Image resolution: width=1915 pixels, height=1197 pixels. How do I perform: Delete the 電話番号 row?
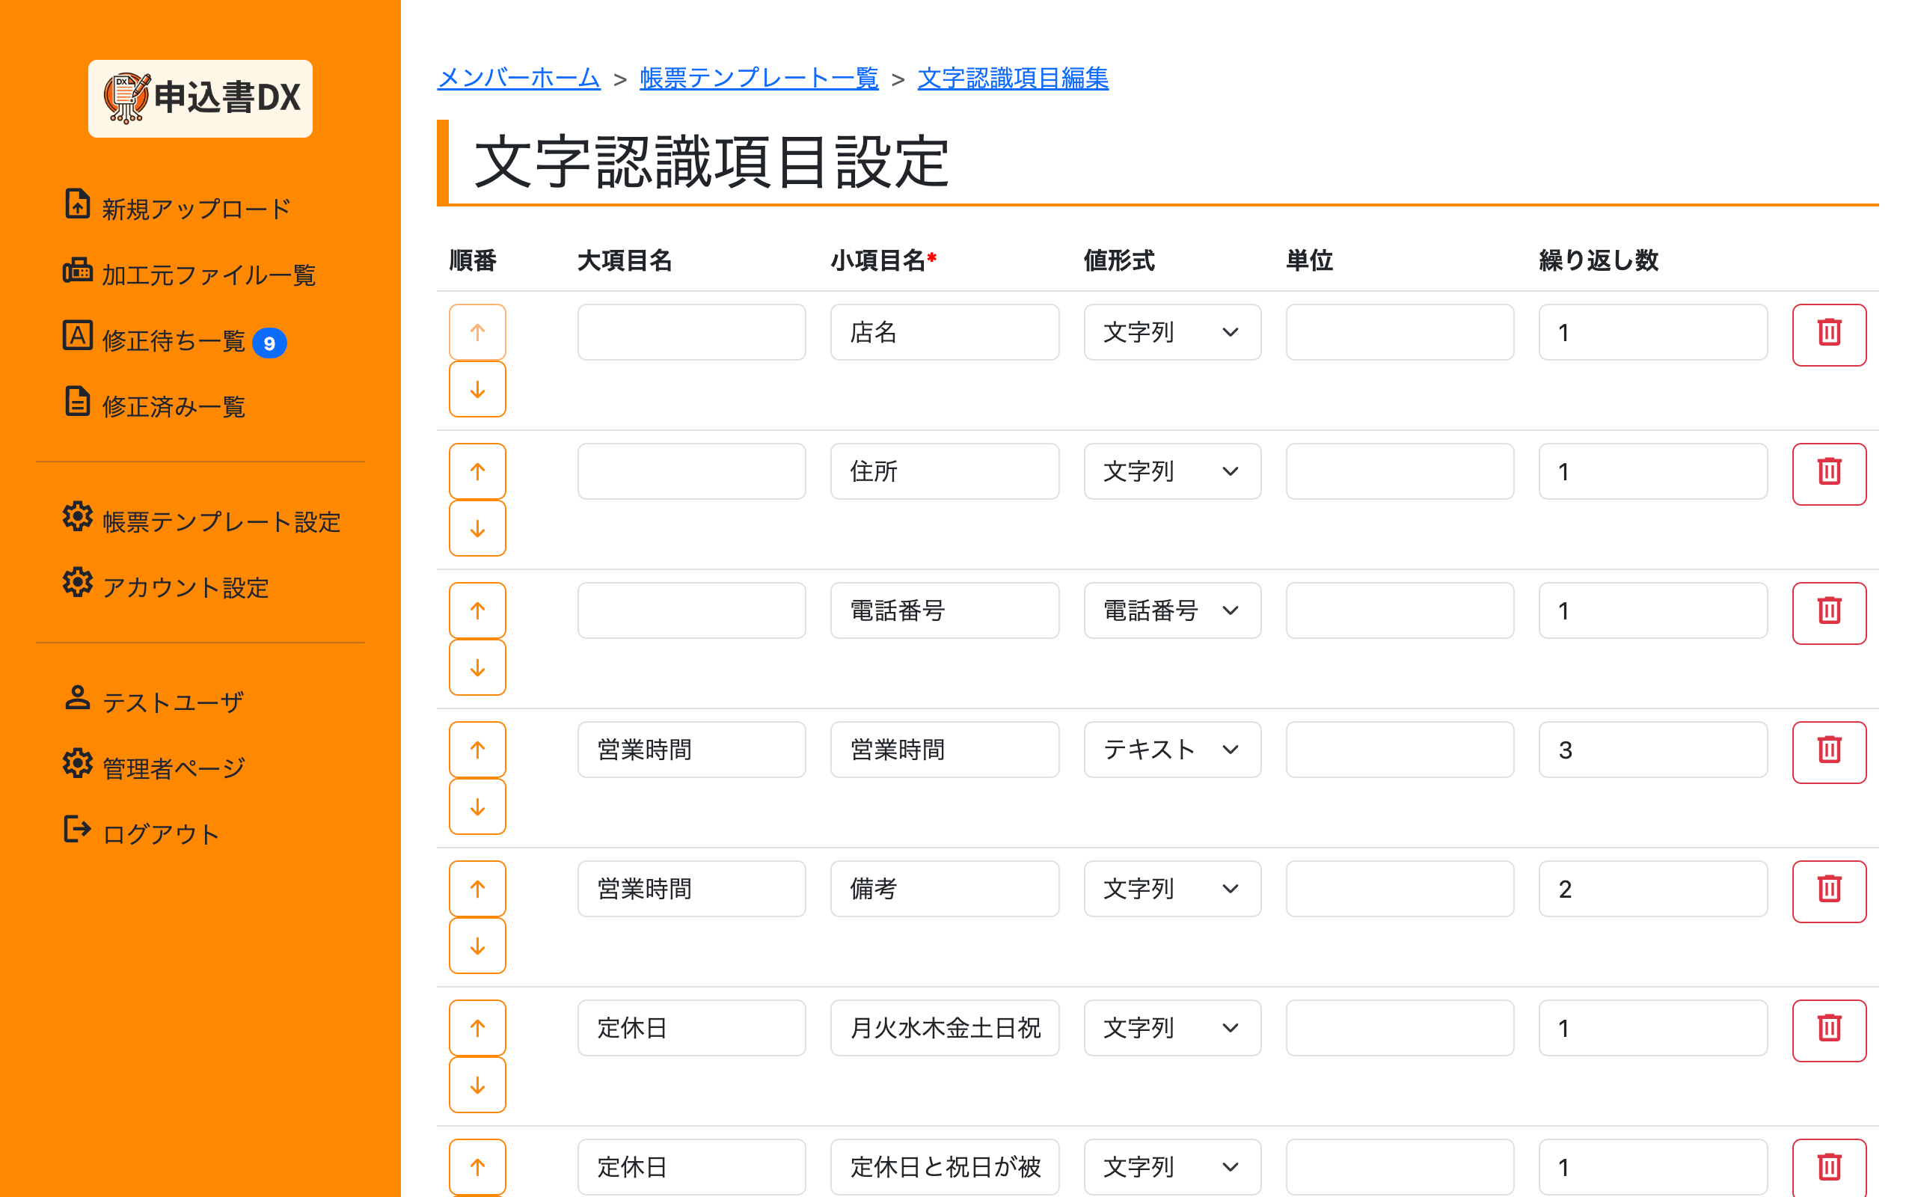[x=1829, y=613]
